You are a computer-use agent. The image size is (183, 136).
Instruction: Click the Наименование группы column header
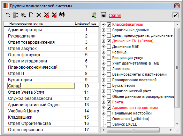coord(41,24)
